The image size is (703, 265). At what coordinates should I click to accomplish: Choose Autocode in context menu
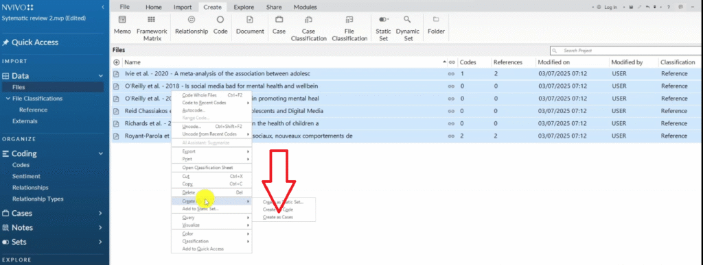coord(211,110)
